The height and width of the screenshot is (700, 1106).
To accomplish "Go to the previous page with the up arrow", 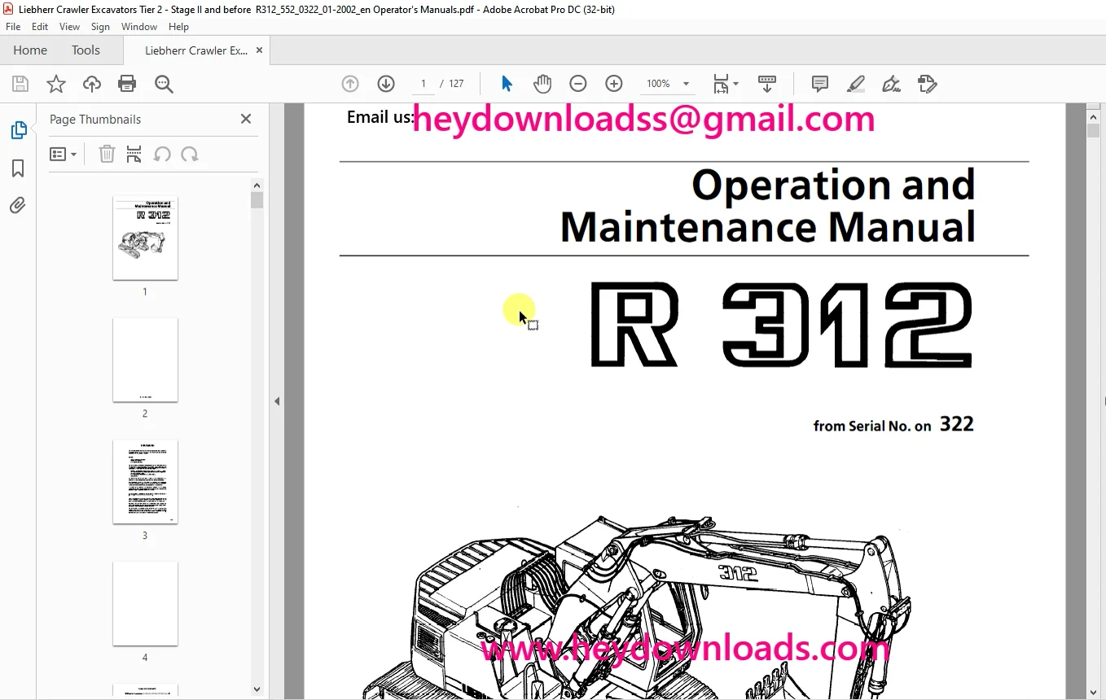I will pos(350,84).
